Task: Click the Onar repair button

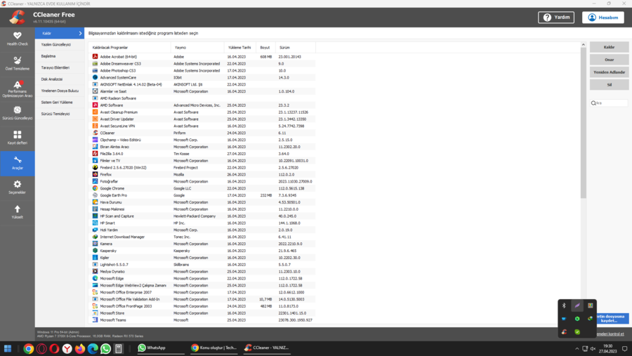Action: [x=609, y=60]
